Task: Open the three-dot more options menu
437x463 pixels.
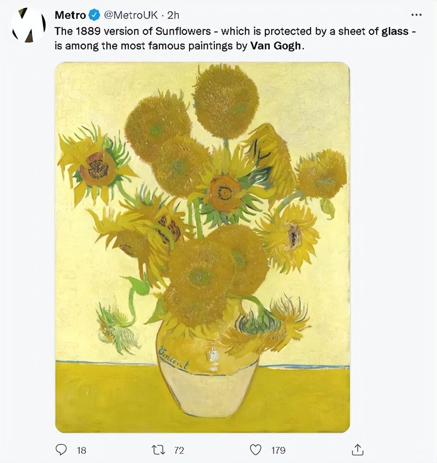Action: click(416, 15)
